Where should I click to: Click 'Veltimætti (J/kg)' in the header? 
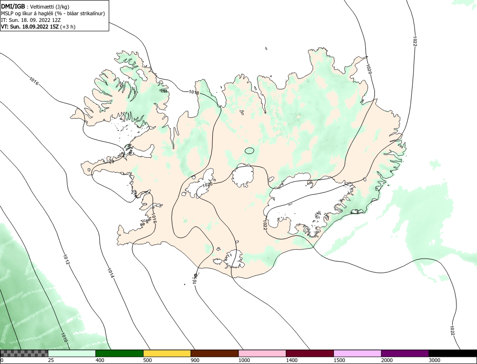pyautogui.click(x=50, y=7)
